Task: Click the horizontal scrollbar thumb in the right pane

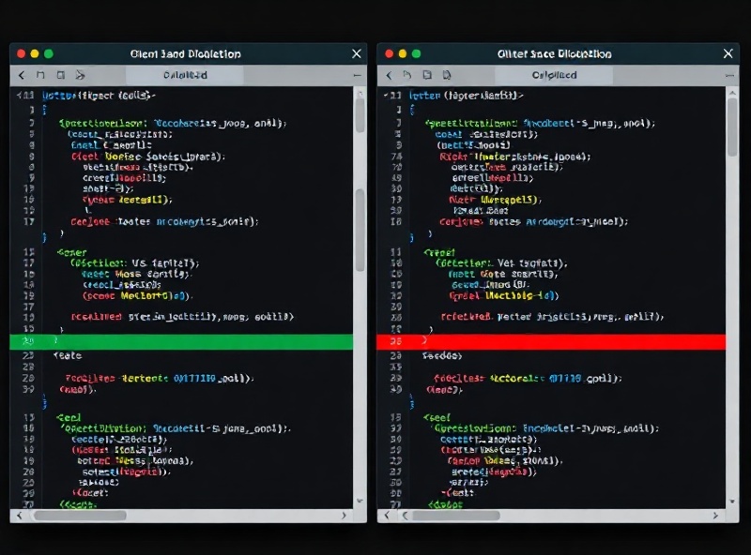Action: click(455, 516)
